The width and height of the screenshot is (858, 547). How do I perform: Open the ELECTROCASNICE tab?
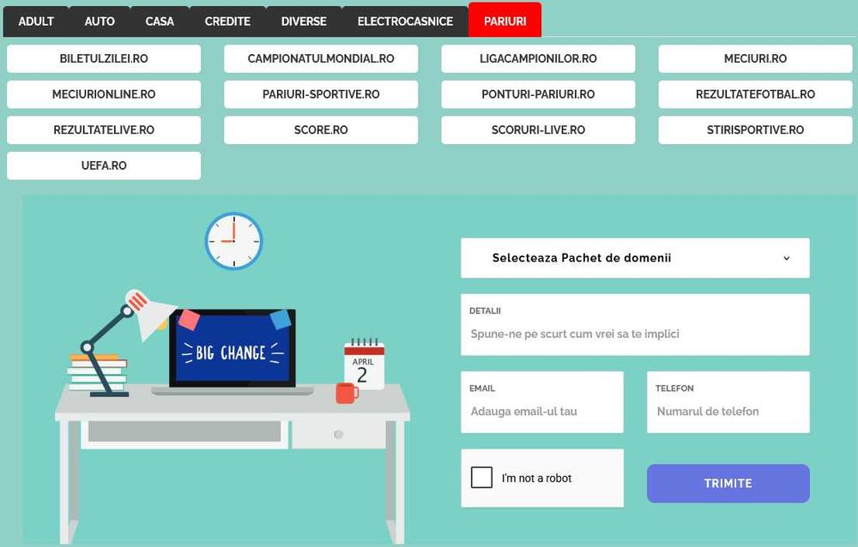pyautogui.click(x=405, y=21)
